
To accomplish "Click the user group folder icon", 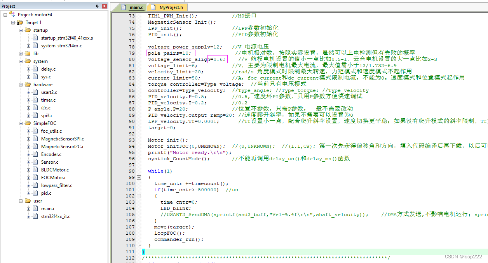I will [28, 201].
